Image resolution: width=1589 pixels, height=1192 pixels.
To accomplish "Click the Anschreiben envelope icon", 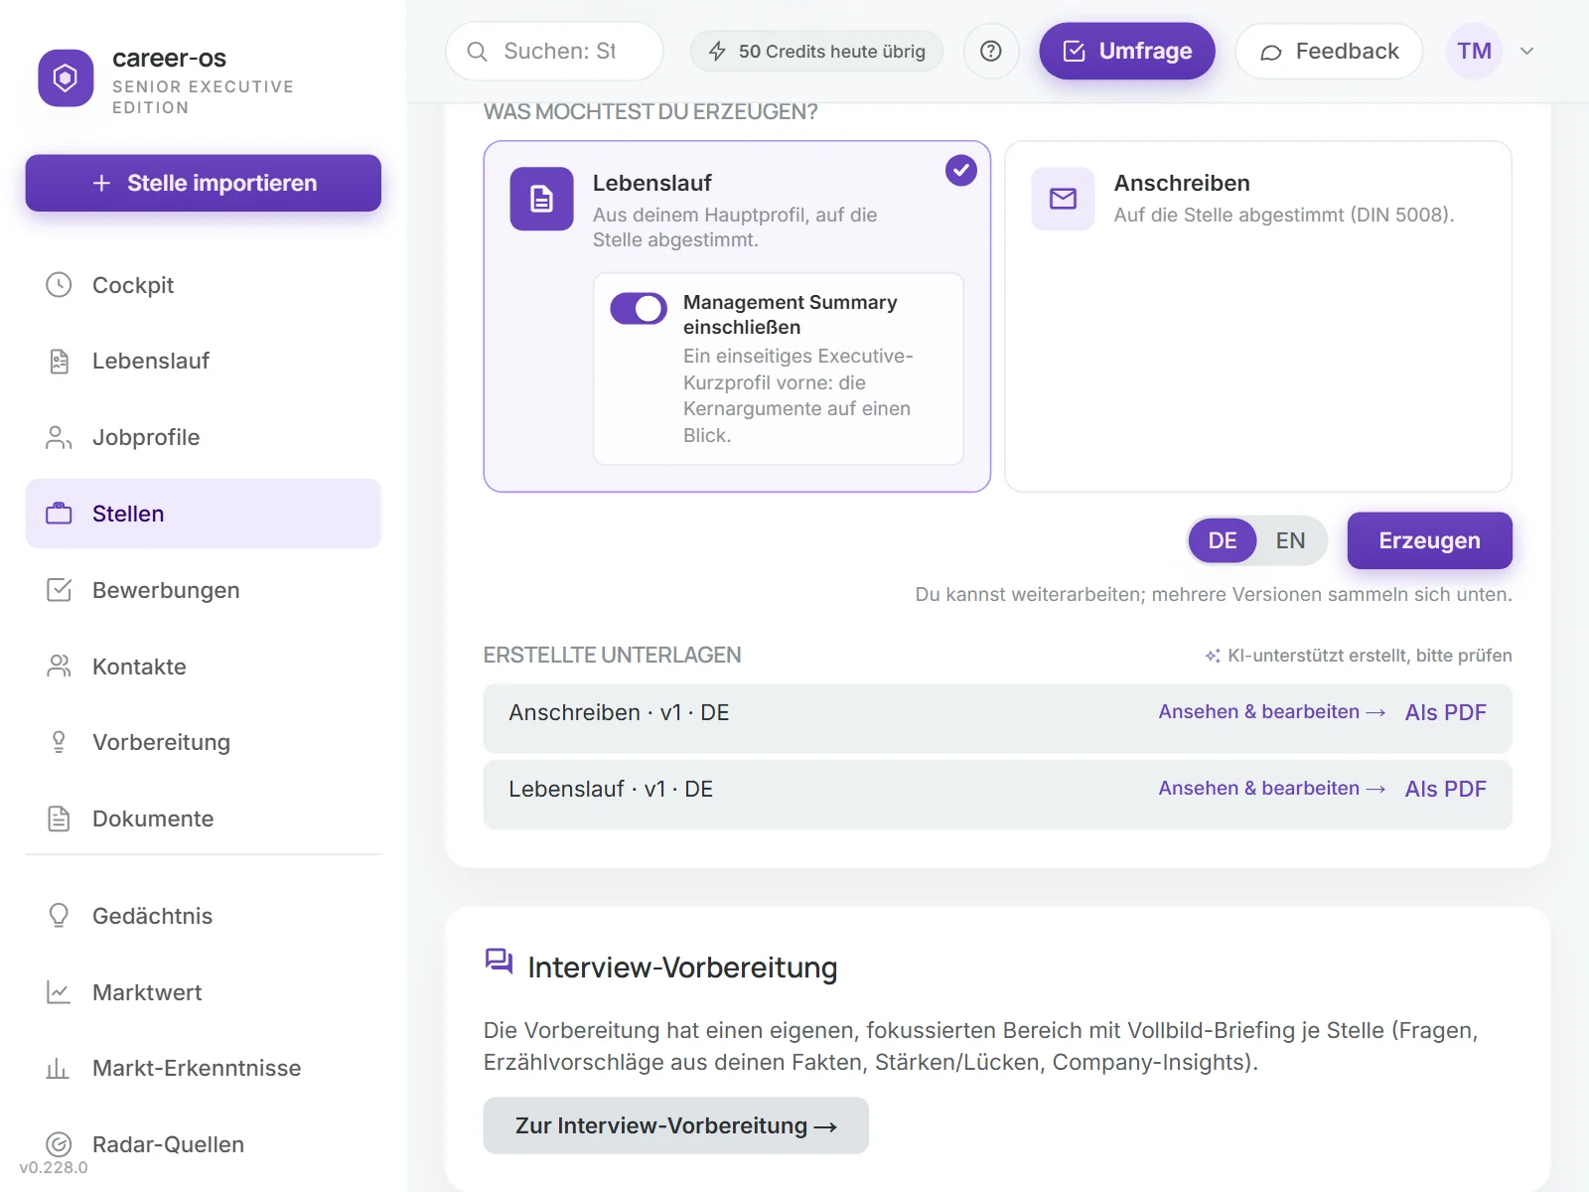I will click(1063, 199).
